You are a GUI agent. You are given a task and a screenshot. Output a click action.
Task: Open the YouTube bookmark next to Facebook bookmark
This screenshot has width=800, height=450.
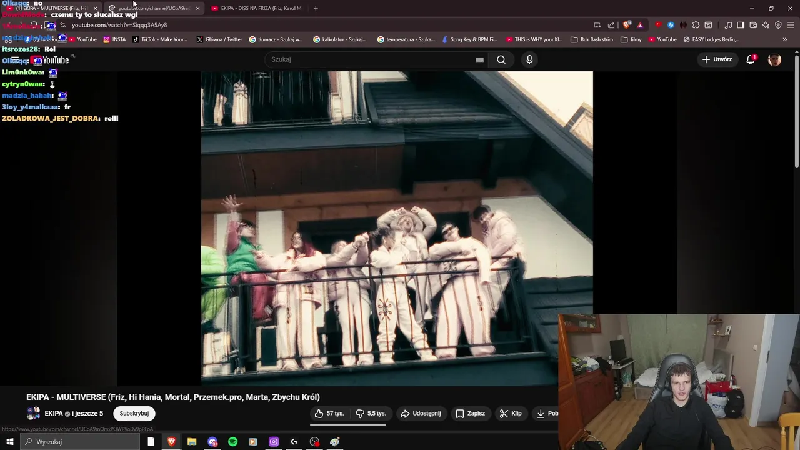pos(82,39)
